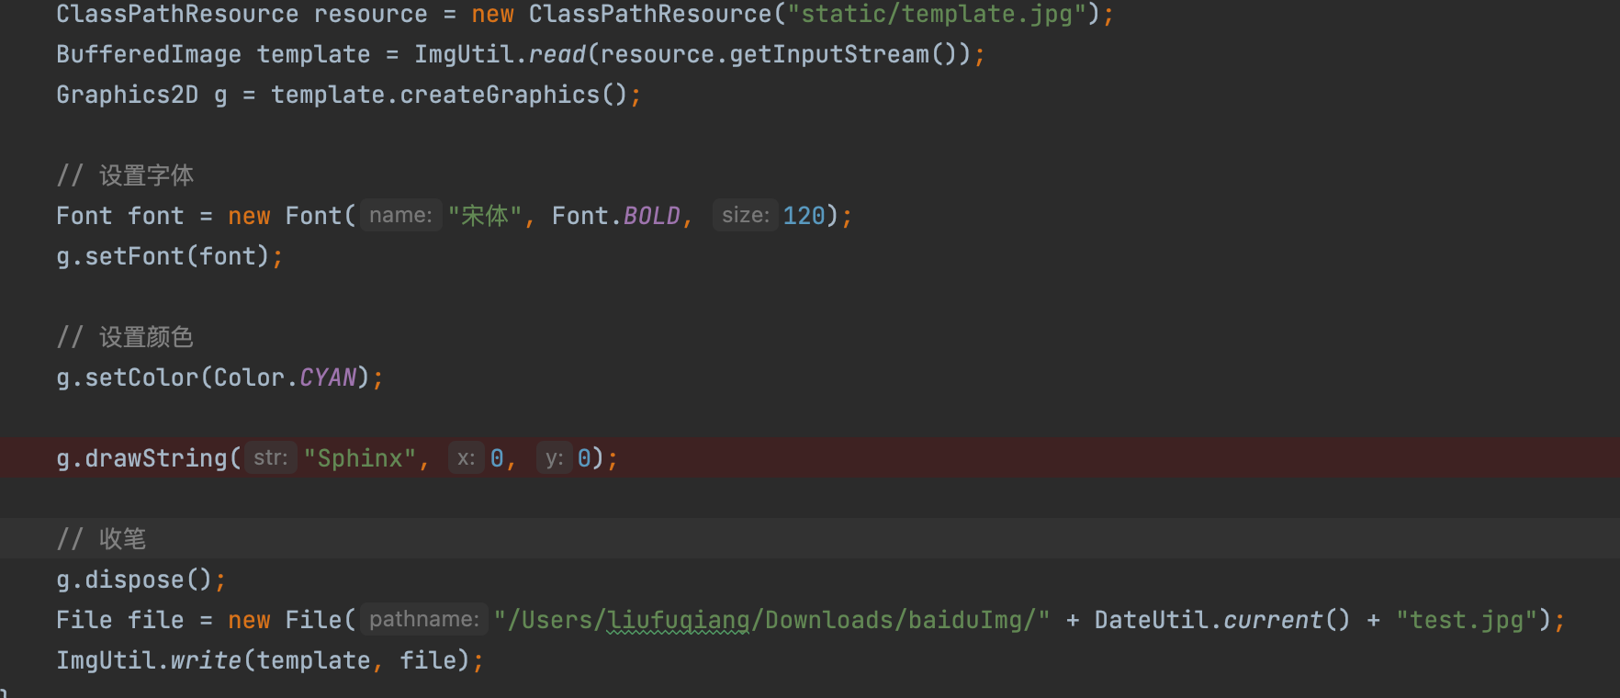This screenshot has width=1620, height=698.
Task: Click the "static/template.jpg" string literal
Action: 937,15
